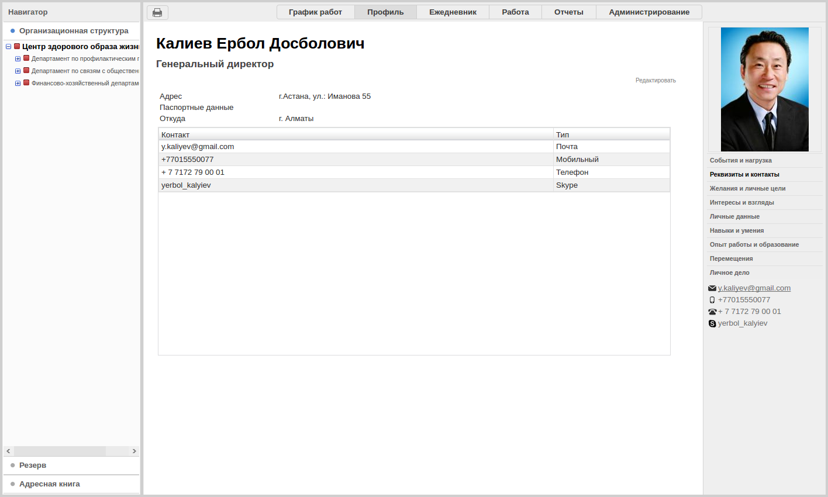Viewport: 828px width, 497px height.
Task: Open the Ежедневник tab
Action: point(453,12)
